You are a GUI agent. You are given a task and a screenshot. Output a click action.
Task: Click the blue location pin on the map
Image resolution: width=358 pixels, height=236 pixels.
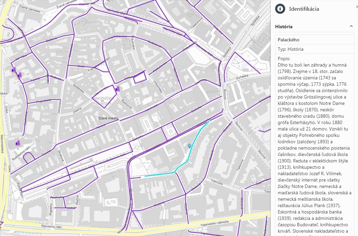tap(190, 146)
